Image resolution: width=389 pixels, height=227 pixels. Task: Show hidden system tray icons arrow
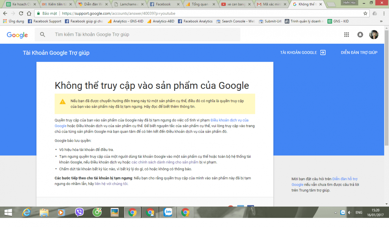click(x=336, y=212)
